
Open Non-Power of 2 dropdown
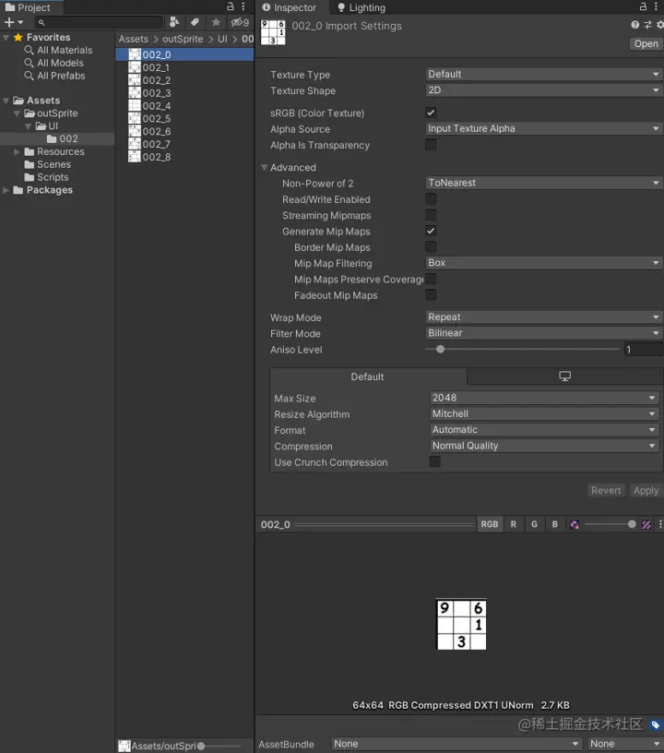click(543, 183)
